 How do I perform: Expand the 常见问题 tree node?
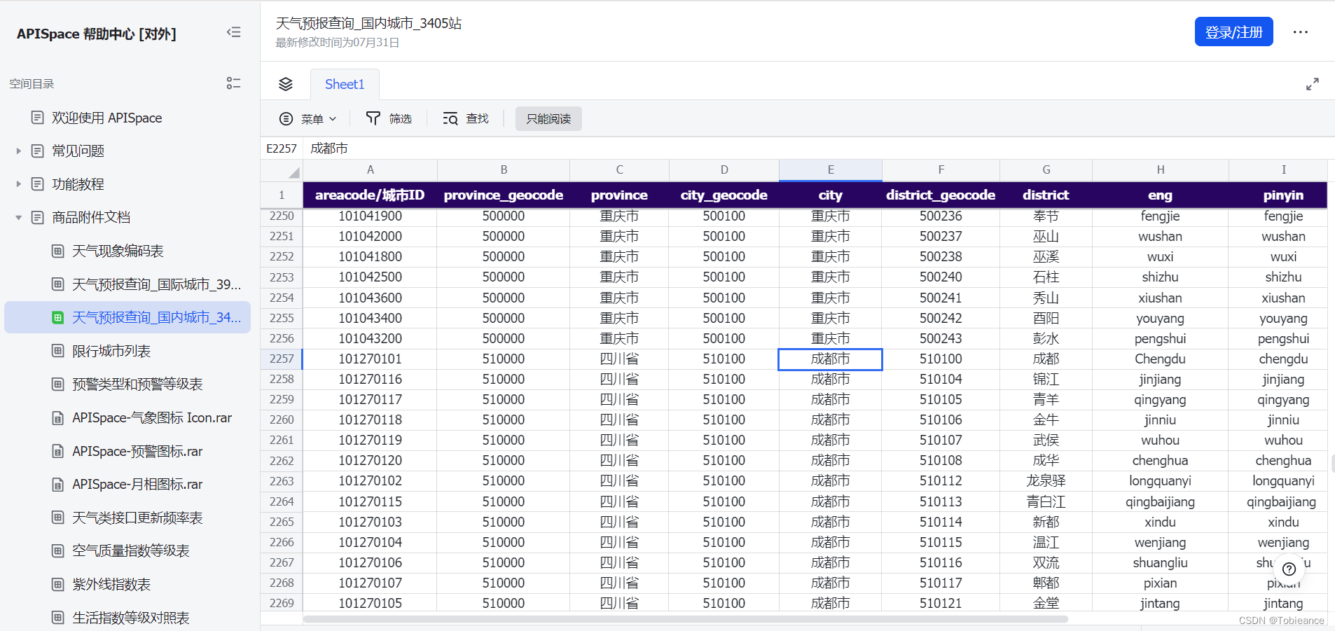point(19,151)
